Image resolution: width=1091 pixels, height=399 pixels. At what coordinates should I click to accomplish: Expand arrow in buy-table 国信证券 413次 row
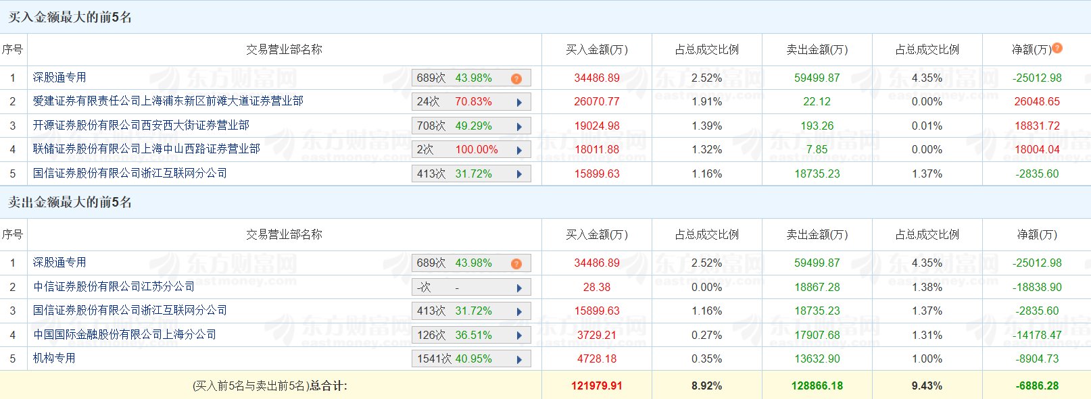click(519, 174)
